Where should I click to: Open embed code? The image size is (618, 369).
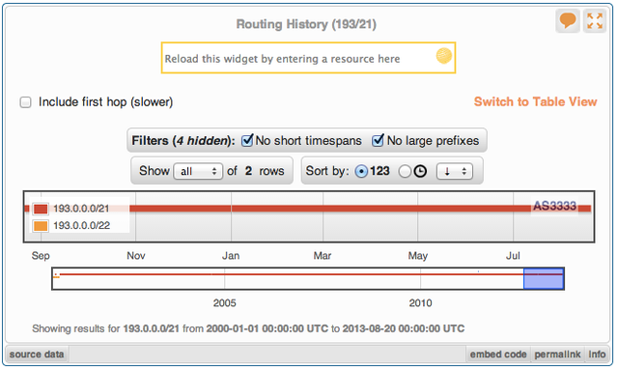[x=498, y=354]
